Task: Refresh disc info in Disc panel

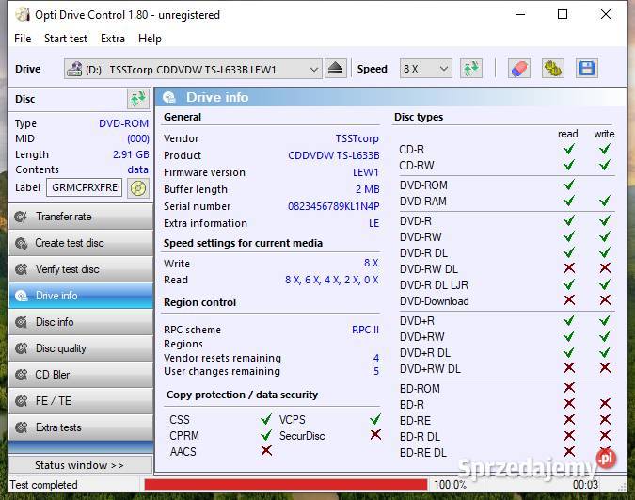Action: (138, 99)
